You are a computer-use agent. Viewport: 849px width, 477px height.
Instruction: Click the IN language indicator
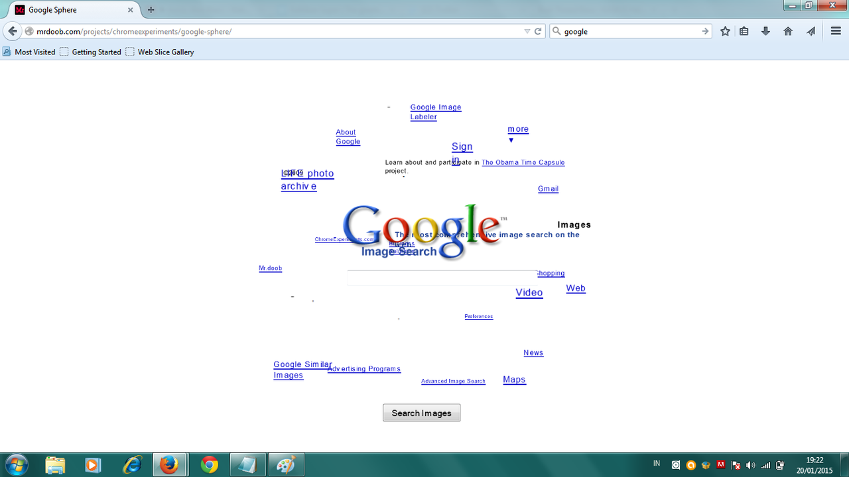coord(657,463)
